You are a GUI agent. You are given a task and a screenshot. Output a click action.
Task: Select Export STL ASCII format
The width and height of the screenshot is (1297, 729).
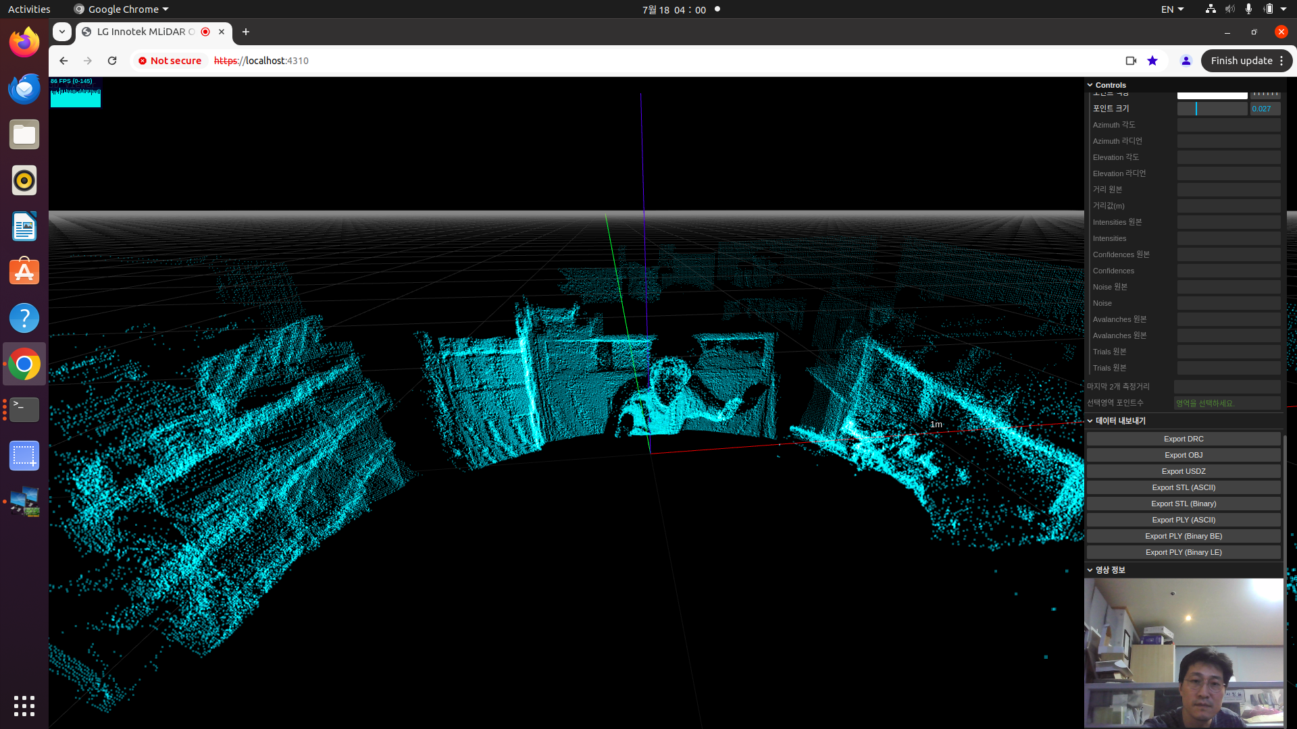click(1183, 487)
